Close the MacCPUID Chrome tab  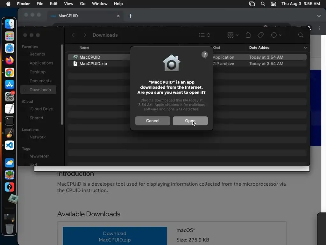(118, 16)
